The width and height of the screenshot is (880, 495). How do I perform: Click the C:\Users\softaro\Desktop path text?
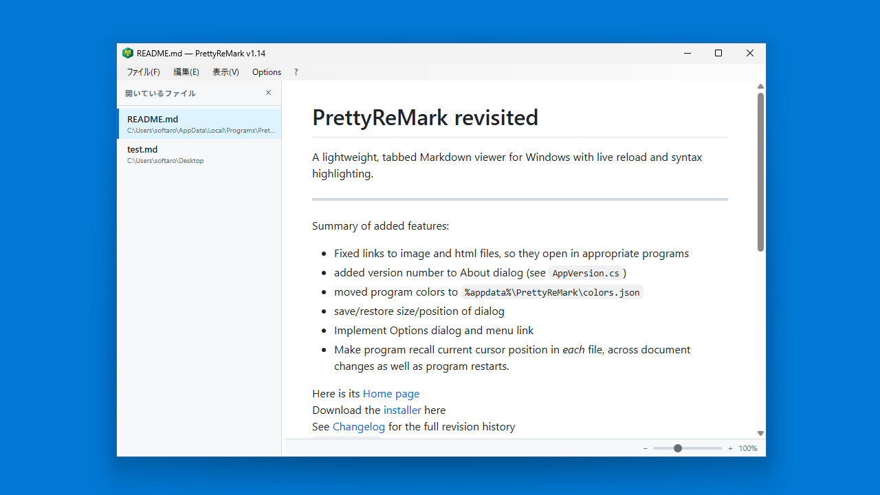coord(165,160)
